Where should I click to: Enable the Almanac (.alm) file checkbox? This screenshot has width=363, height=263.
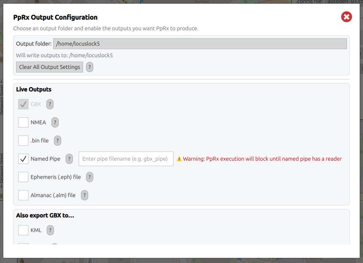pos(23,195)
